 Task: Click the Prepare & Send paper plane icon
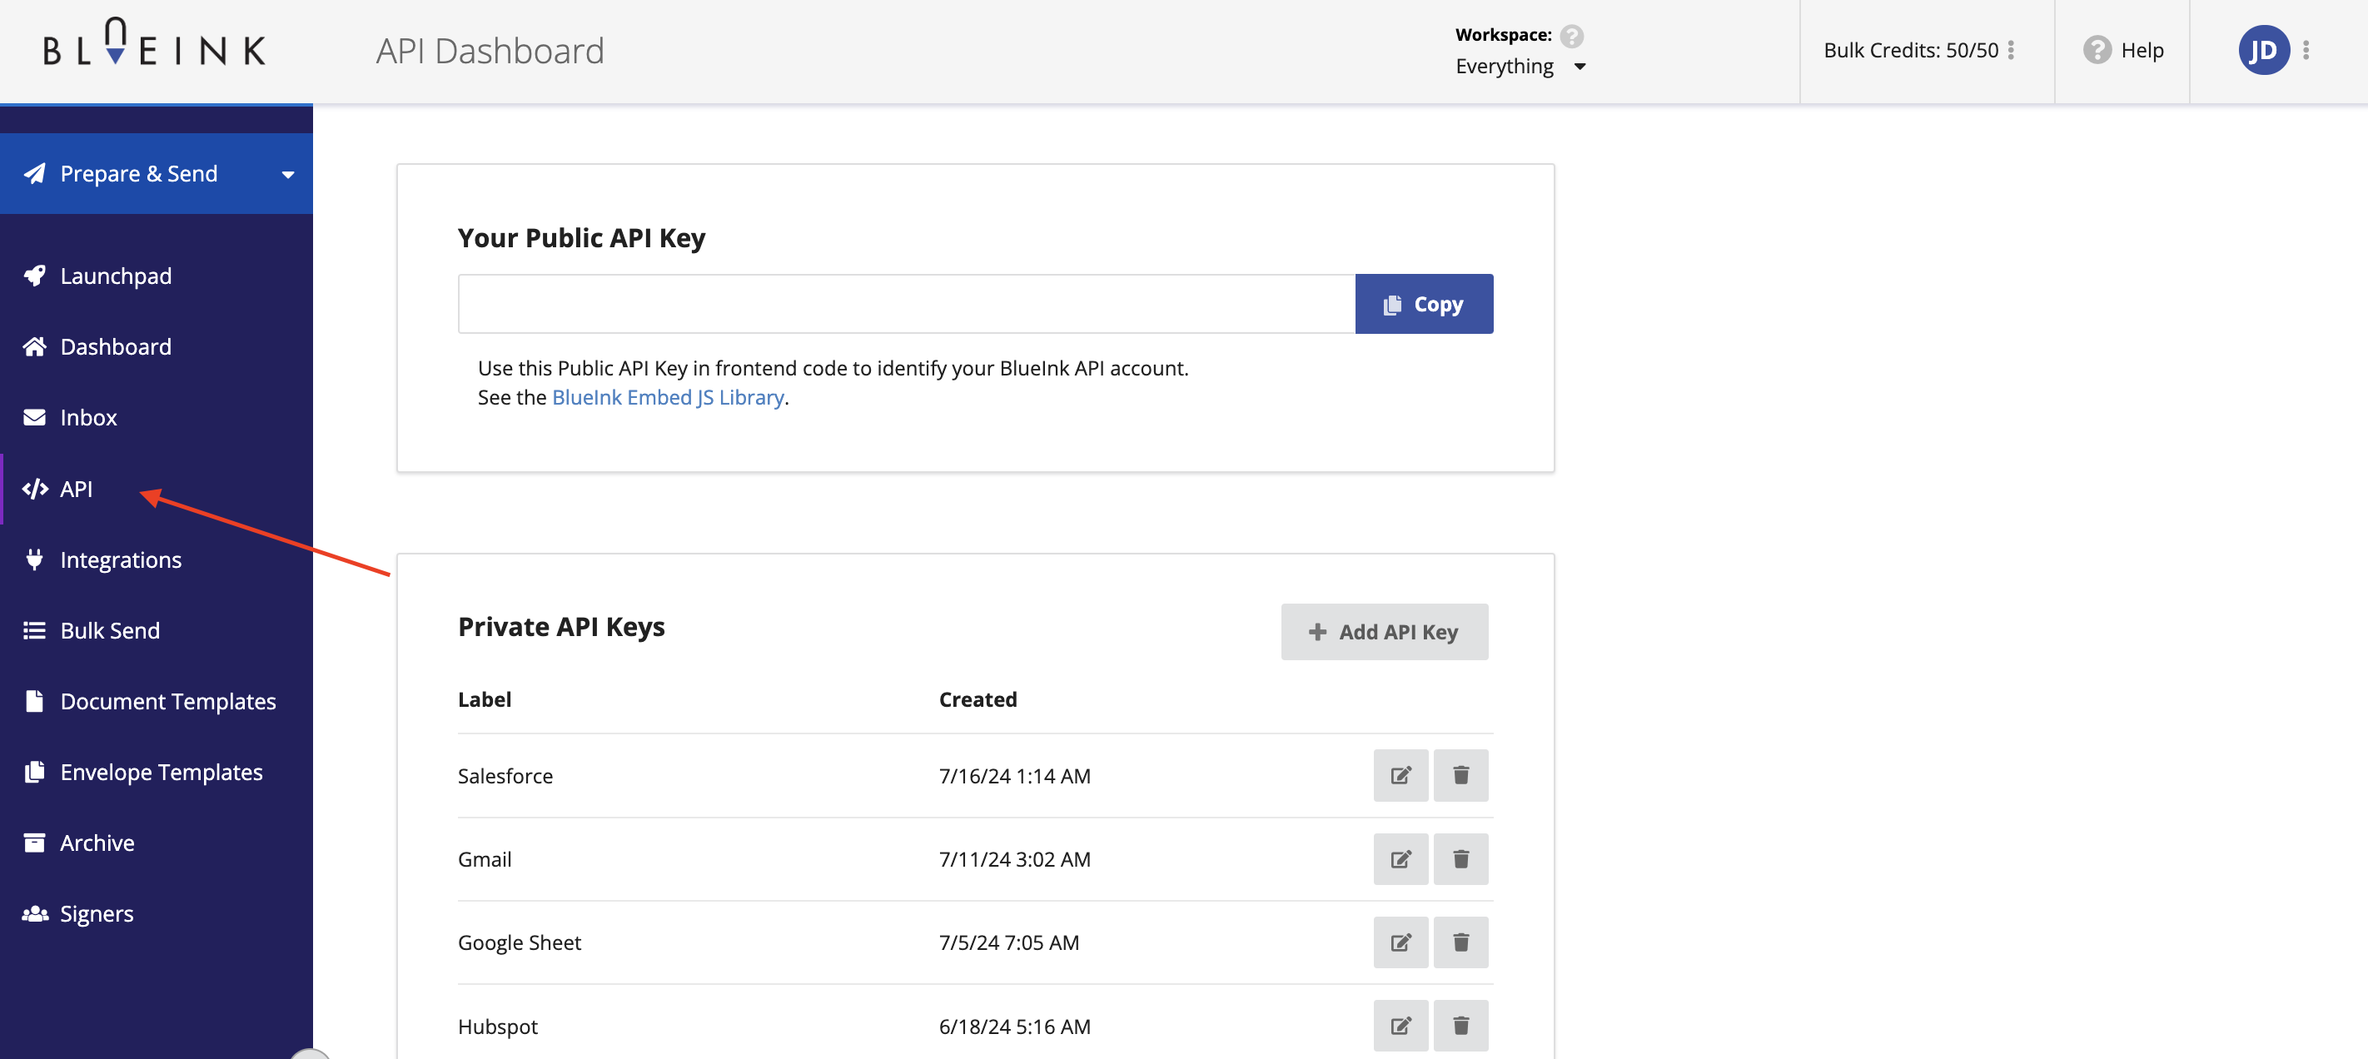[35, 174]
